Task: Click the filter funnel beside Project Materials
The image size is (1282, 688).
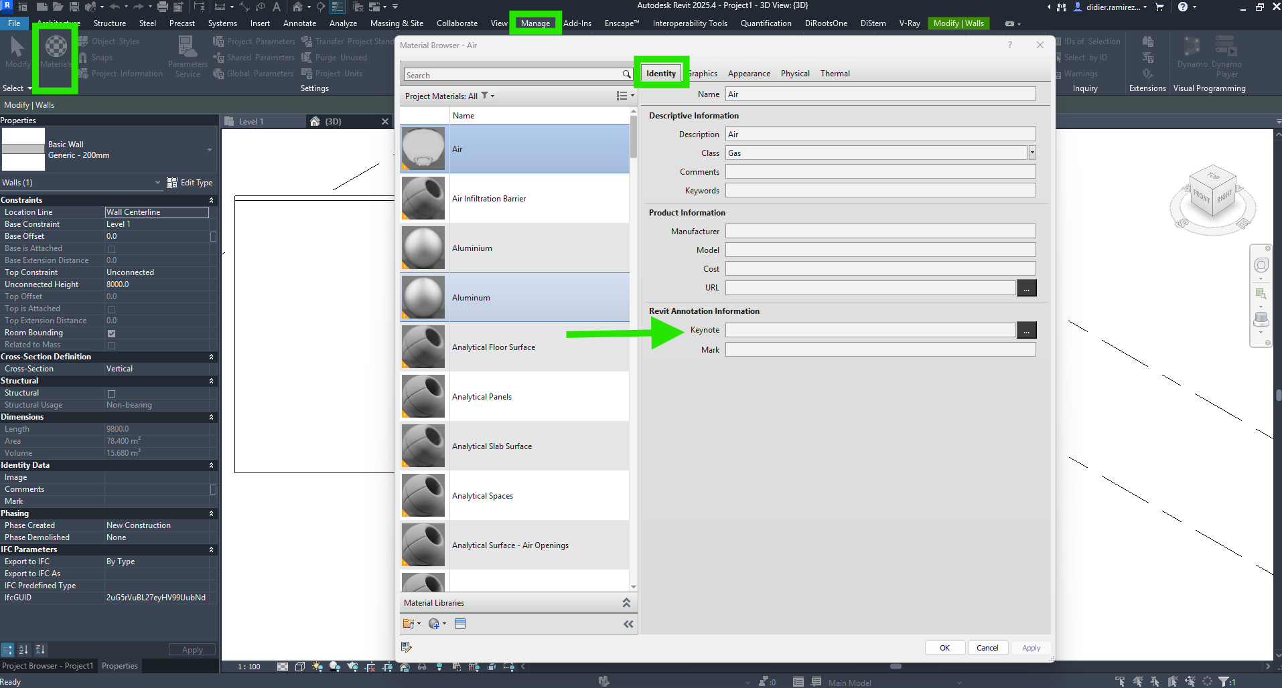Action: point(485,96)
